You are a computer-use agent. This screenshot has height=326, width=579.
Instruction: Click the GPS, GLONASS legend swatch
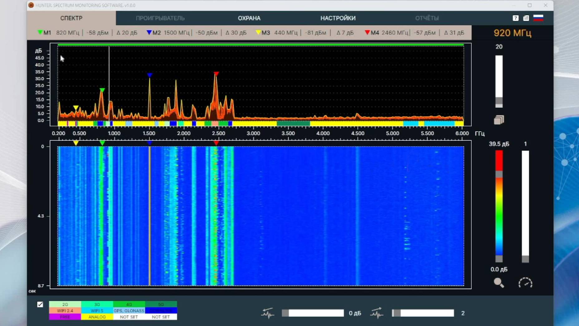coord(129,311)
